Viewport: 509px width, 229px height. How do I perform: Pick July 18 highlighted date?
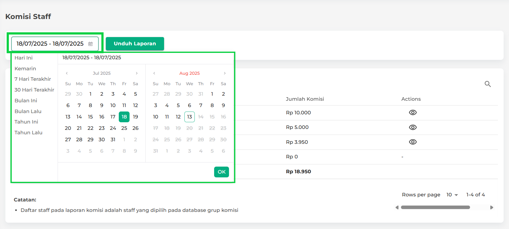124,117
